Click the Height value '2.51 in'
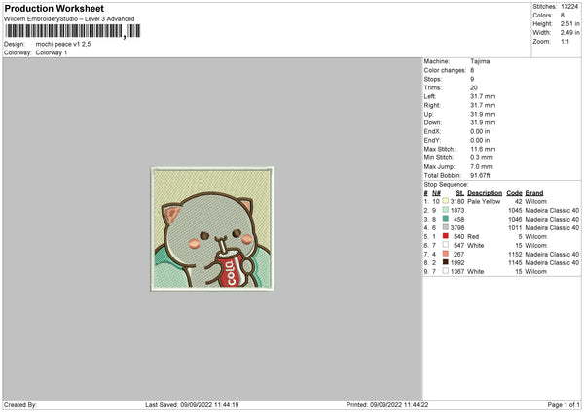The image size is (584, 412). pos(570,23)
